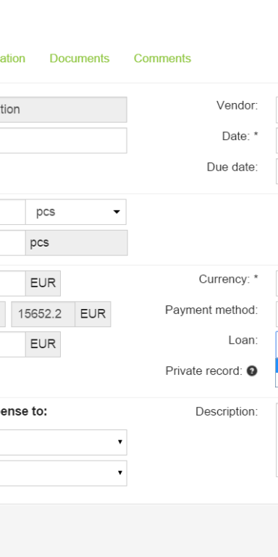Select the partially visible tab left of Documents
The height and width of the screenshot is (557, 278).
pyautogui.click(x=13, y=58)
